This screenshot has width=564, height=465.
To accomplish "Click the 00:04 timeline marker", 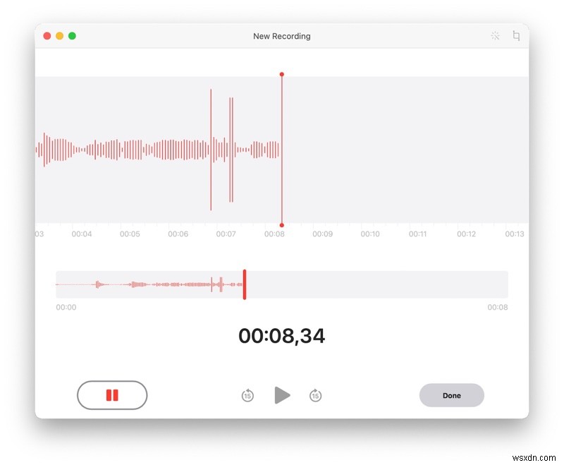I will coord(82,234).
